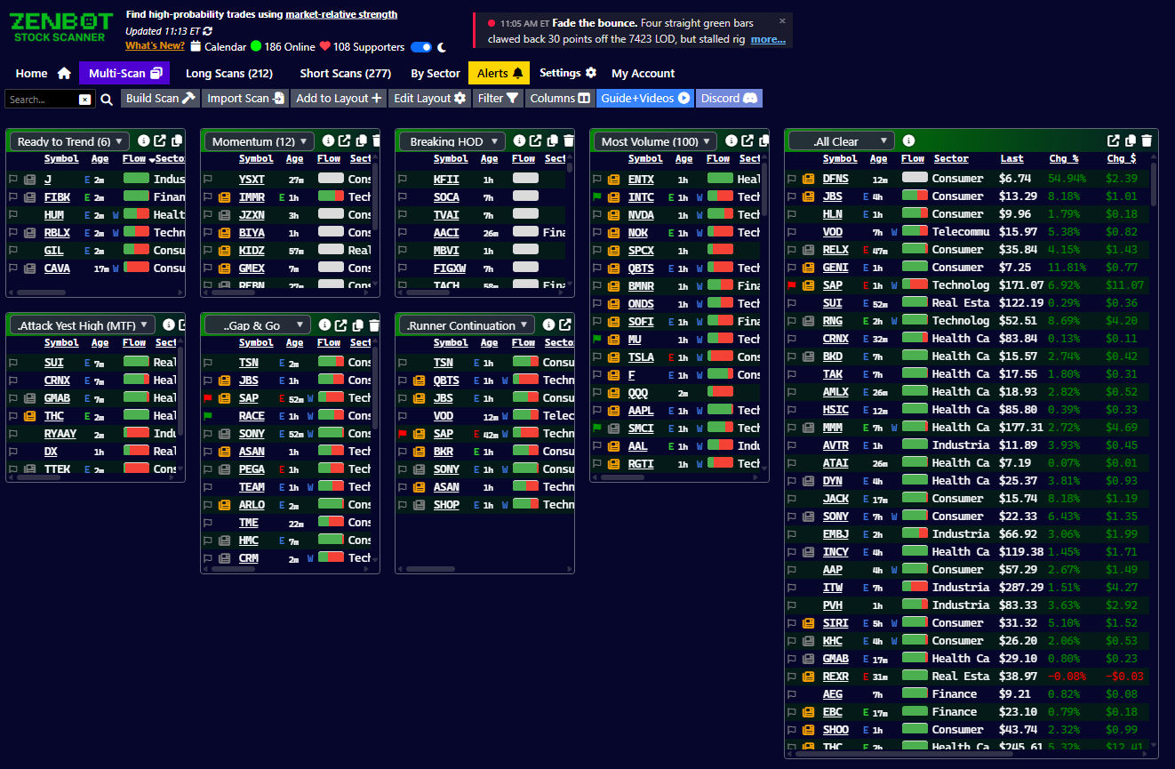Open the NVDA ticker link in Most Volume
Image resolution: width=1175 pixels, height=769 pixels.
(641, 215)
